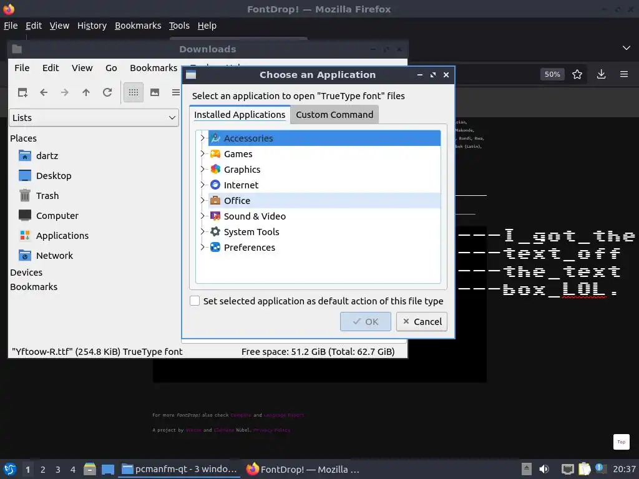Reload the Downloads folder view
The height and width of the screenshot is (479, 639).
tap(107, 92)
